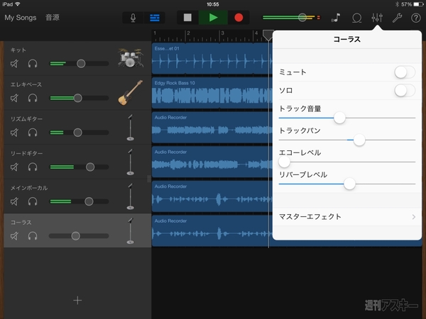Toggle the ソロ switch on
426x319 pixels.
click(404, 90)
